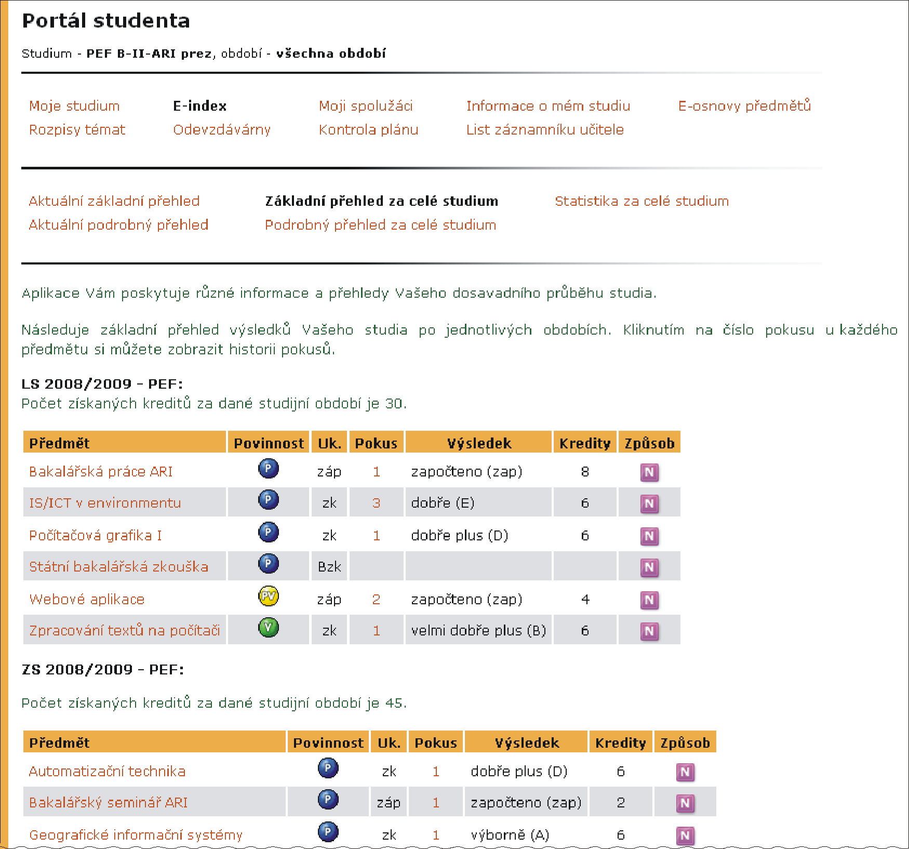The height and width of the screenshot is (849, 909).
Task: Open Informace o mém studiu
Action: point(548,106)
